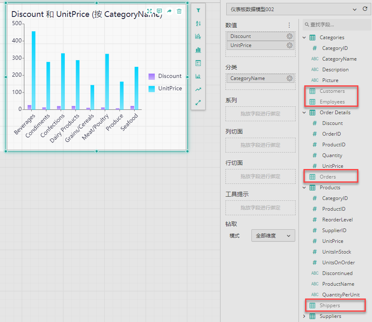Viewport: 372px width, 322px height.
Task: Select Discount field under Order Details
Action: pos(332,123)
